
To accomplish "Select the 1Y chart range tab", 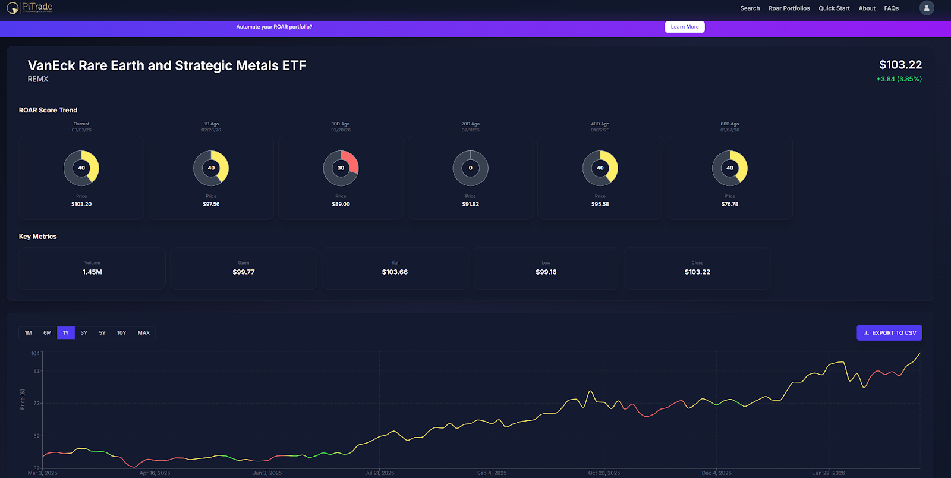I will (x=66, y=333).
